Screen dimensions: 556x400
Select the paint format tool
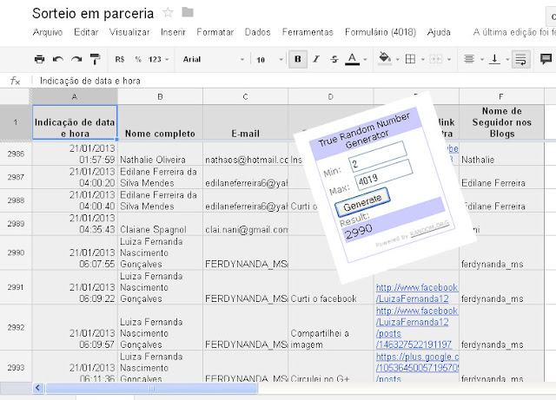click(95, 59)
